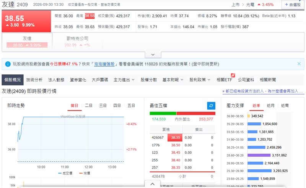The height and width of the screenshot is (188, 306).
Task: Click the 光電 industry breadcrumb
Action: pos(250,5)
